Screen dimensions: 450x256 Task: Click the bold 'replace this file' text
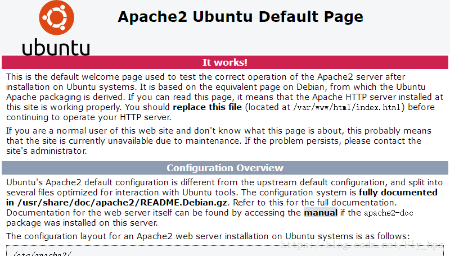207,107
